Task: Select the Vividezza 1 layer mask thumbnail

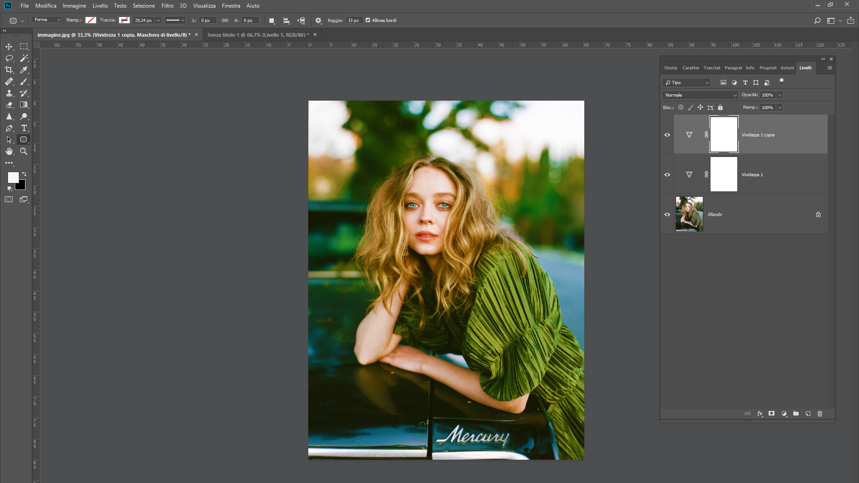Action: click(723, 174)
